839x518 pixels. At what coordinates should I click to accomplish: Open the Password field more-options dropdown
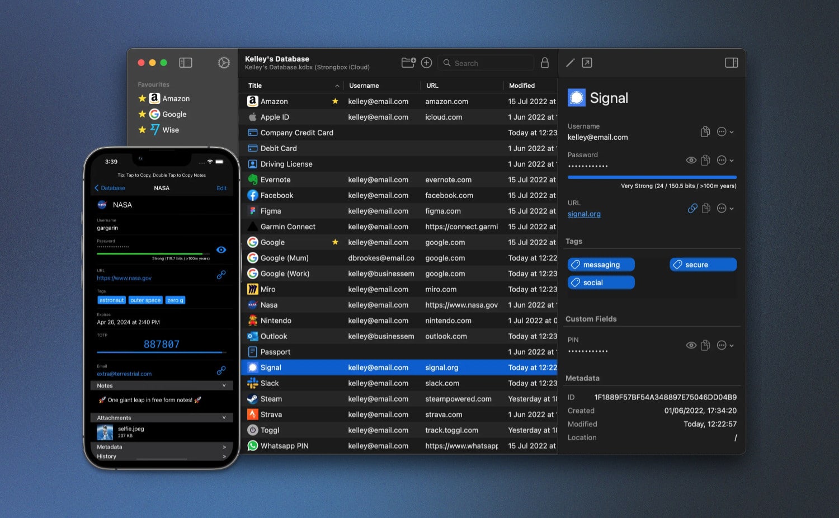[x=725, y=161]
